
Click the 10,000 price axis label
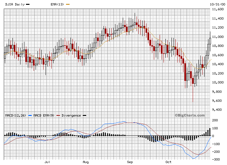click(x=219, y=82)
